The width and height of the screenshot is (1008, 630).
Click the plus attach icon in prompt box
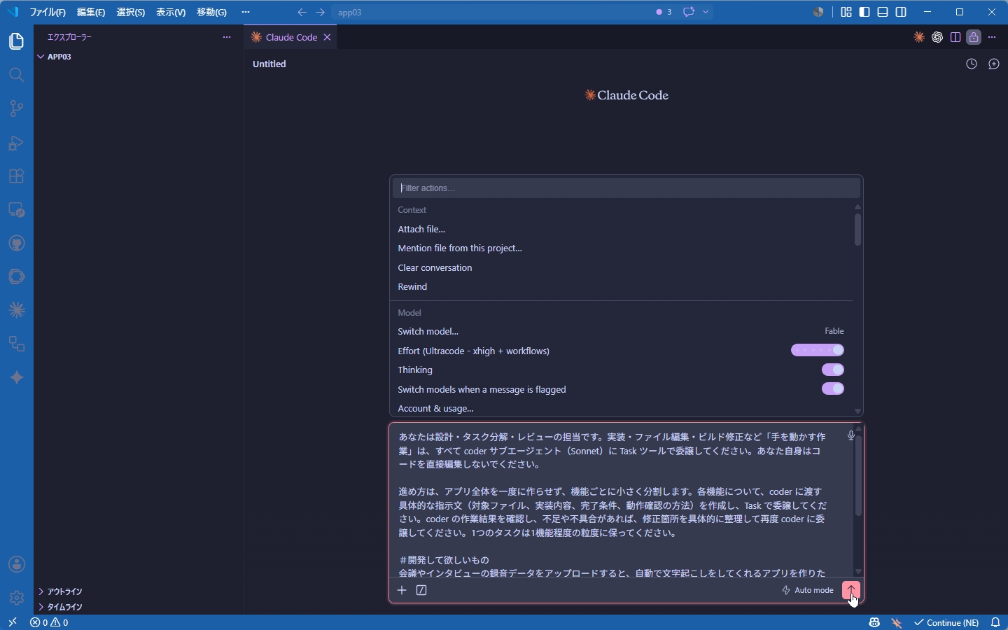(x=402, y=590)
